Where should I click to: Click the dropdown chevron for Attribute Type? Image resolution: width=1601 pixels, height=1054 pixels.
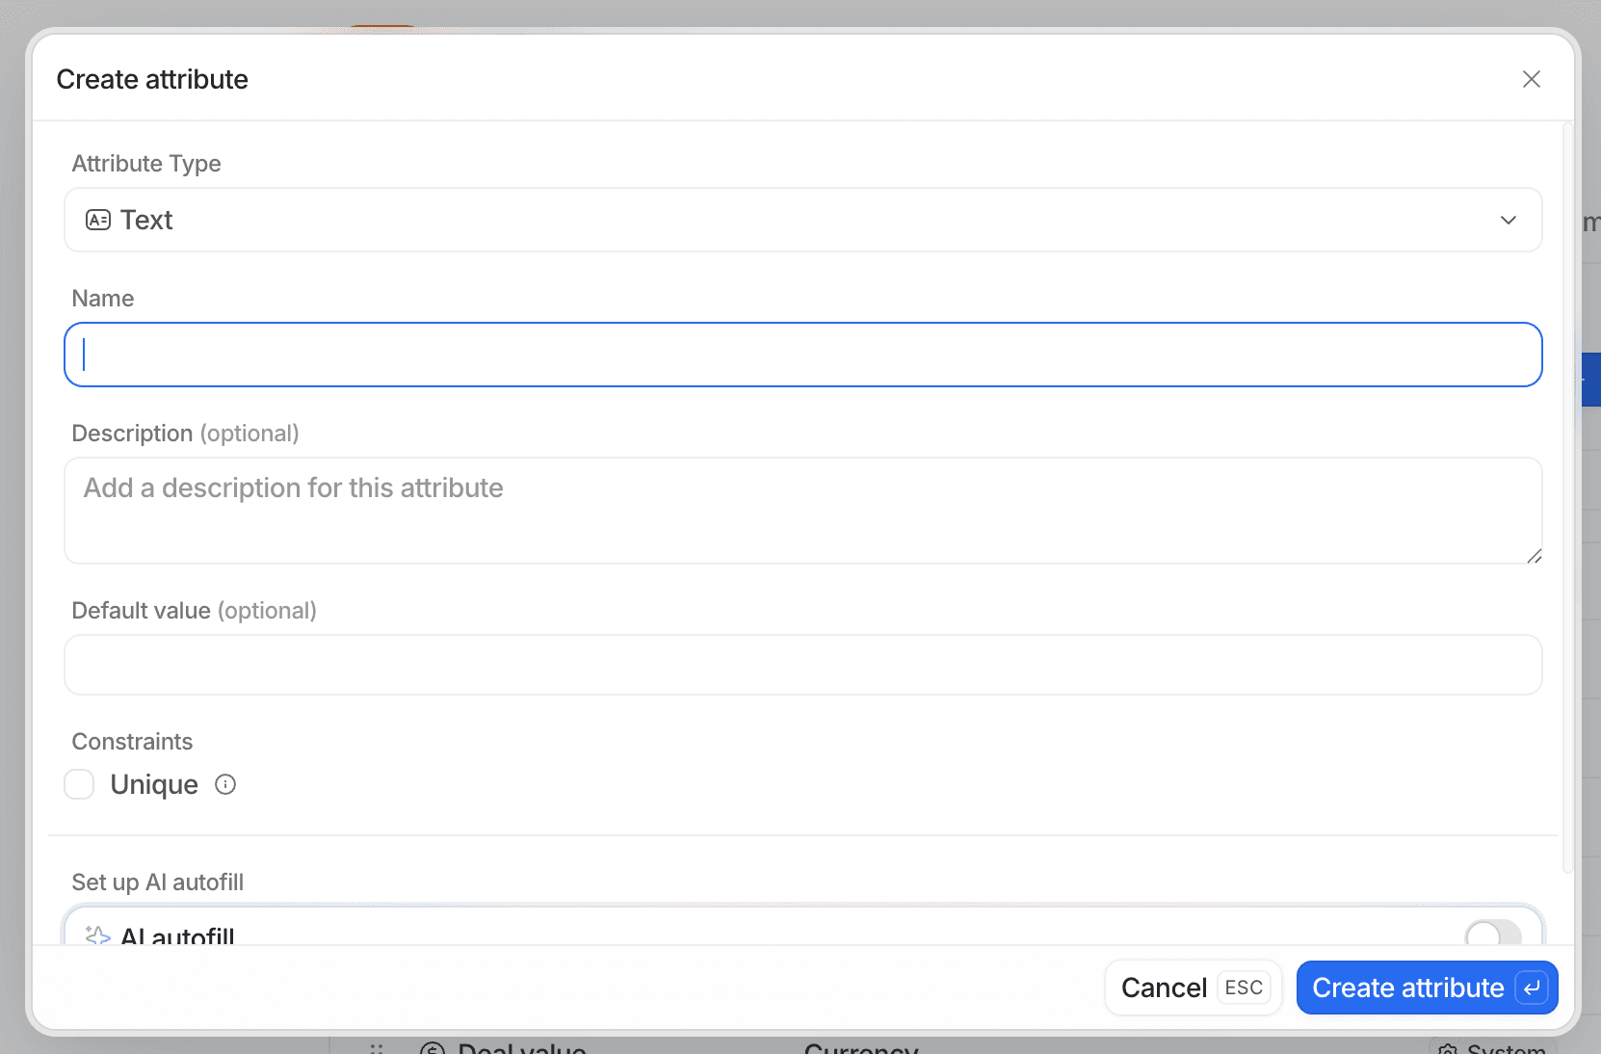(x=1508, y=221)
